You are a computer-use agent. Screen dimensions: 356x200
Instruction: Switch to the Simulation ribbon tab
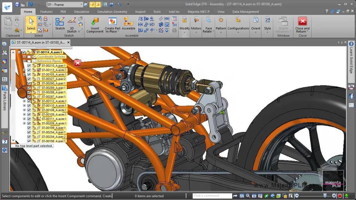point(81,11)
